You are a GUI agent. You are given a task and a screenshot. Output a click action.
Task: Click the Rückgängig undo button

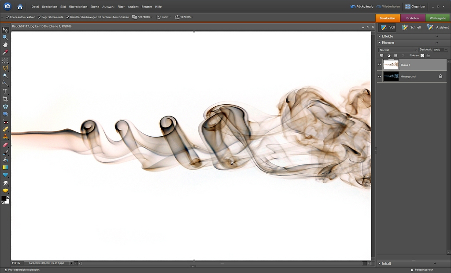(x=362, y=6)
